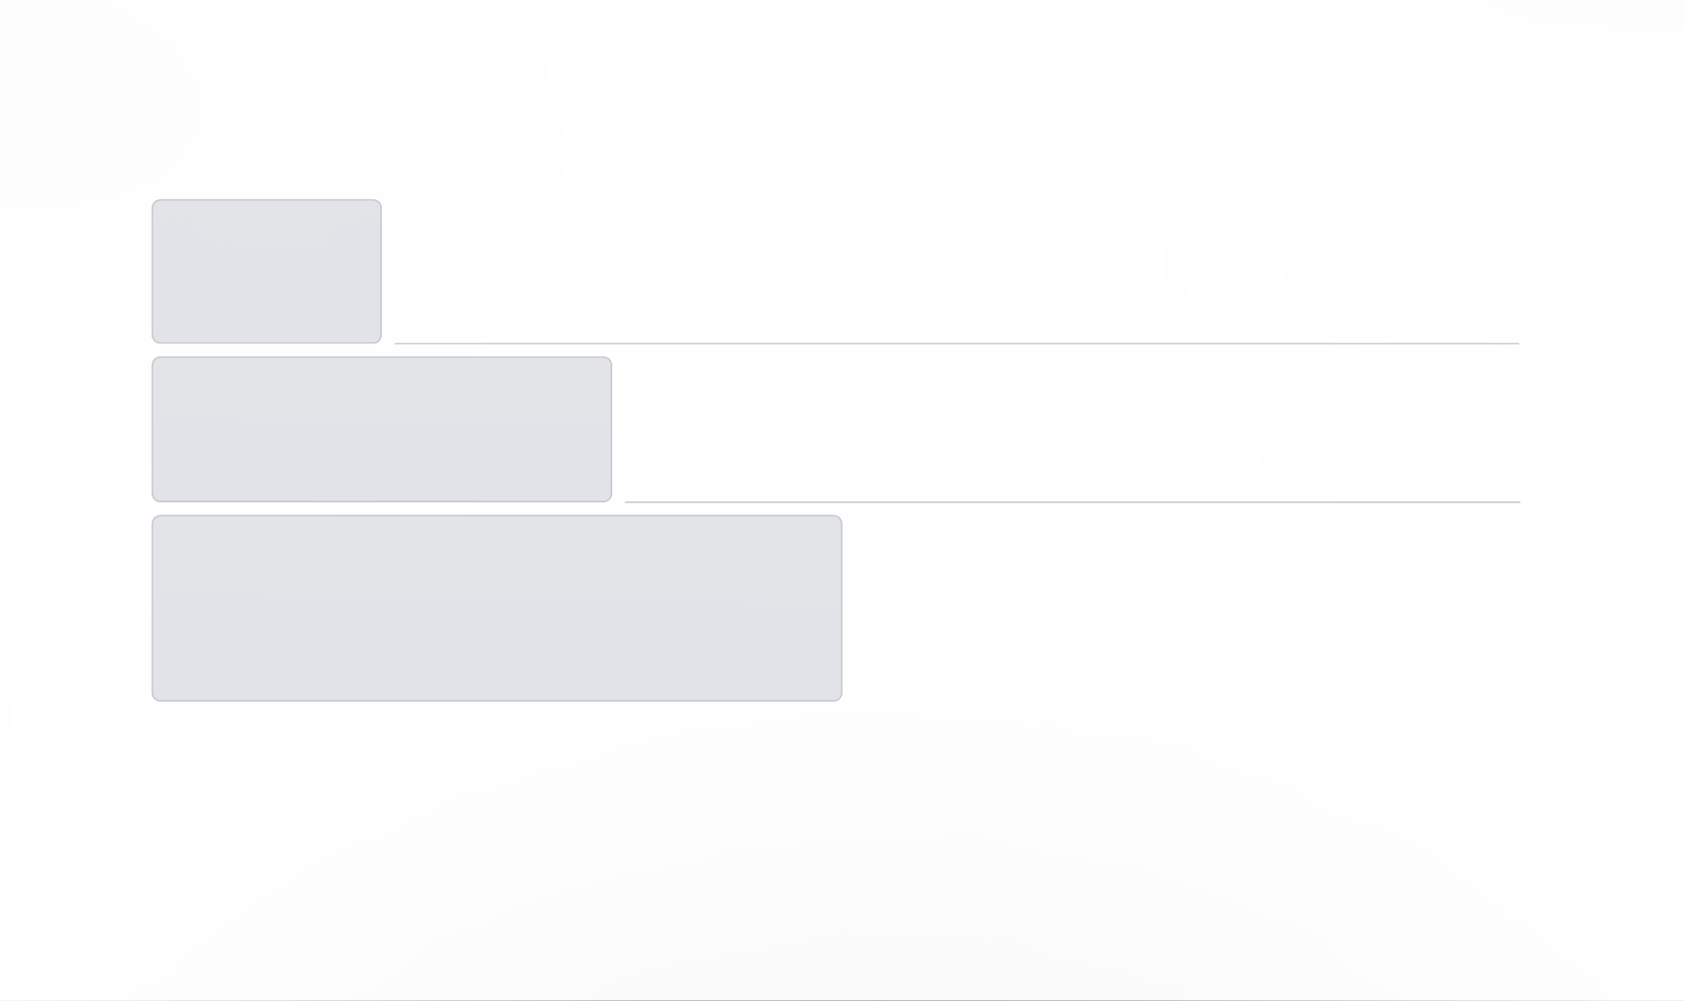The image size is (1685, 1001).
Task: Choose the widest loading placeholder rectangle
Action: click(x=497, y=608)
